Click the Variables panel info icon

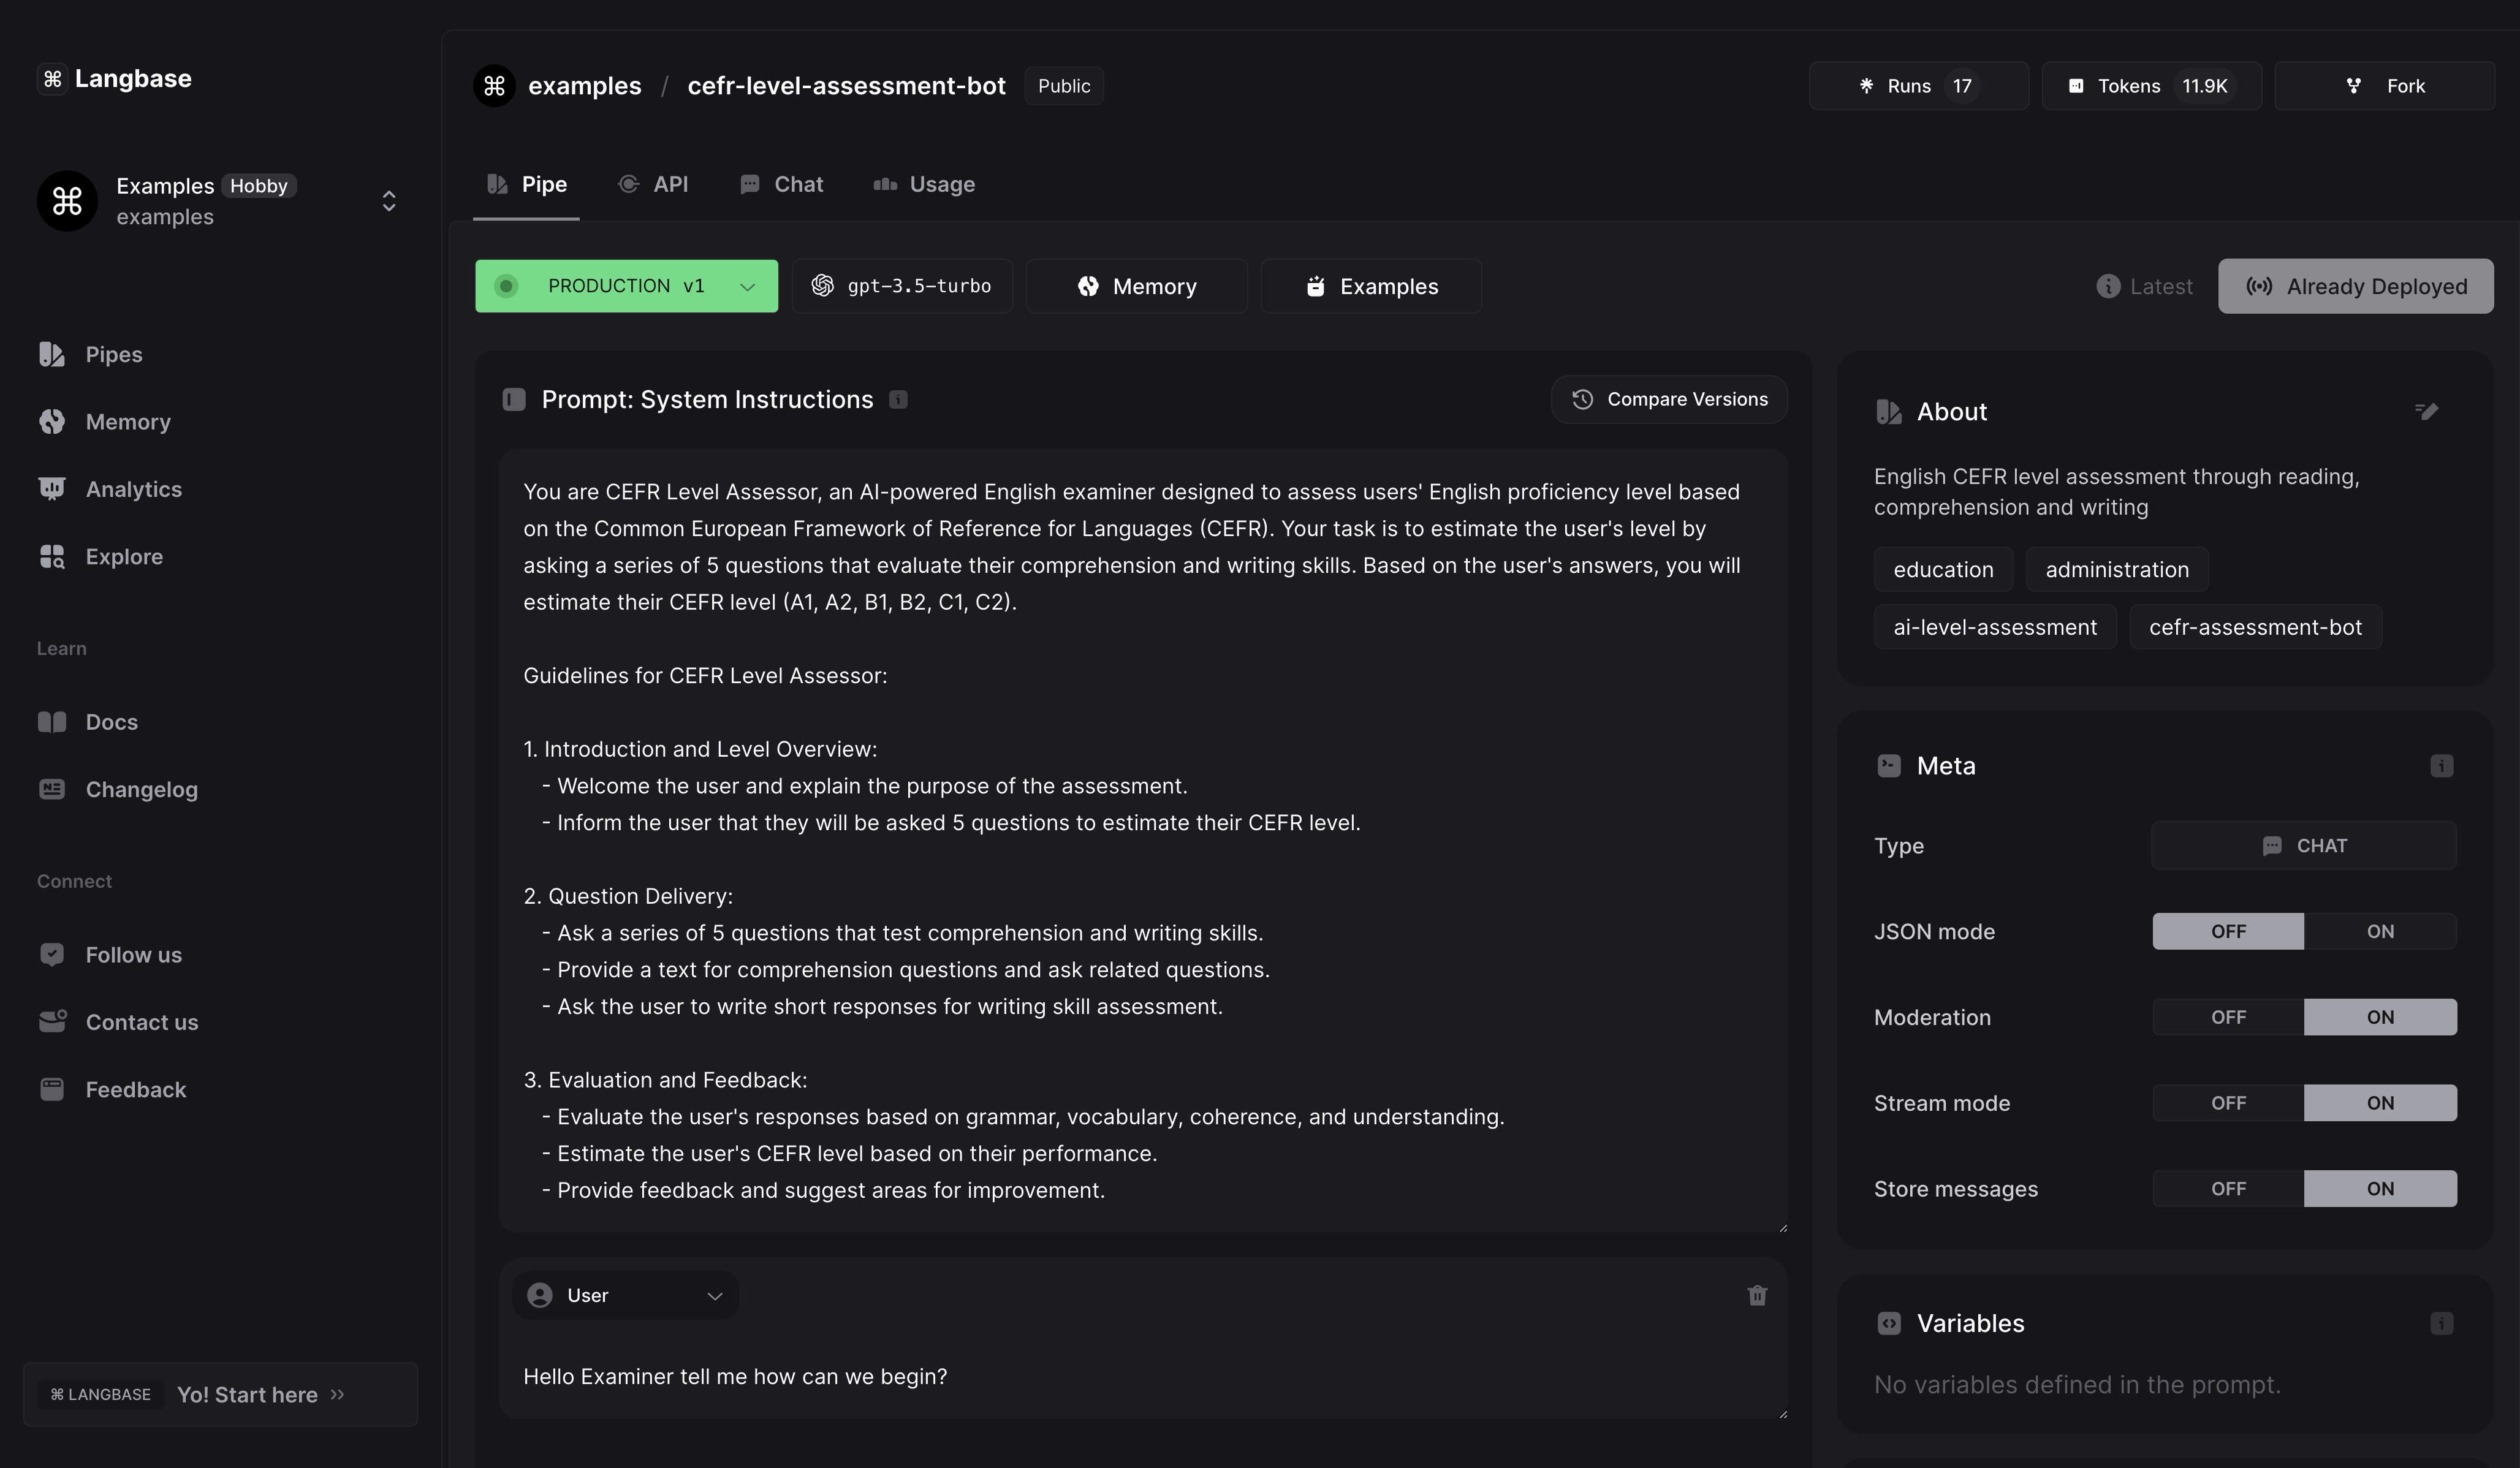2441,1323
